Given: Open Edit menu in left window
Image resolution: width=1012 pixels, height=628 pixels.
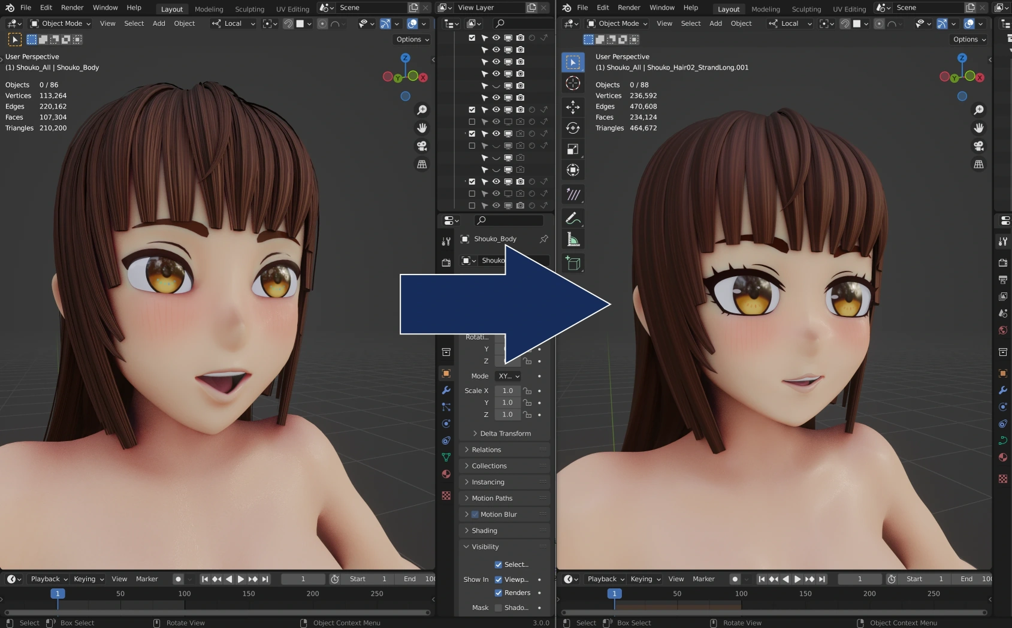Looking at the screenshot, I should [x=46, y=7].
